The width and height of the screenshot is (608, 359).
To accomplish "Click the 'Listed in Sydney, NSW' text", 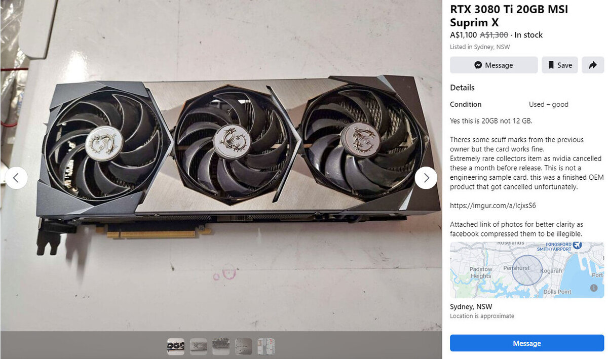I will [480, 47].
